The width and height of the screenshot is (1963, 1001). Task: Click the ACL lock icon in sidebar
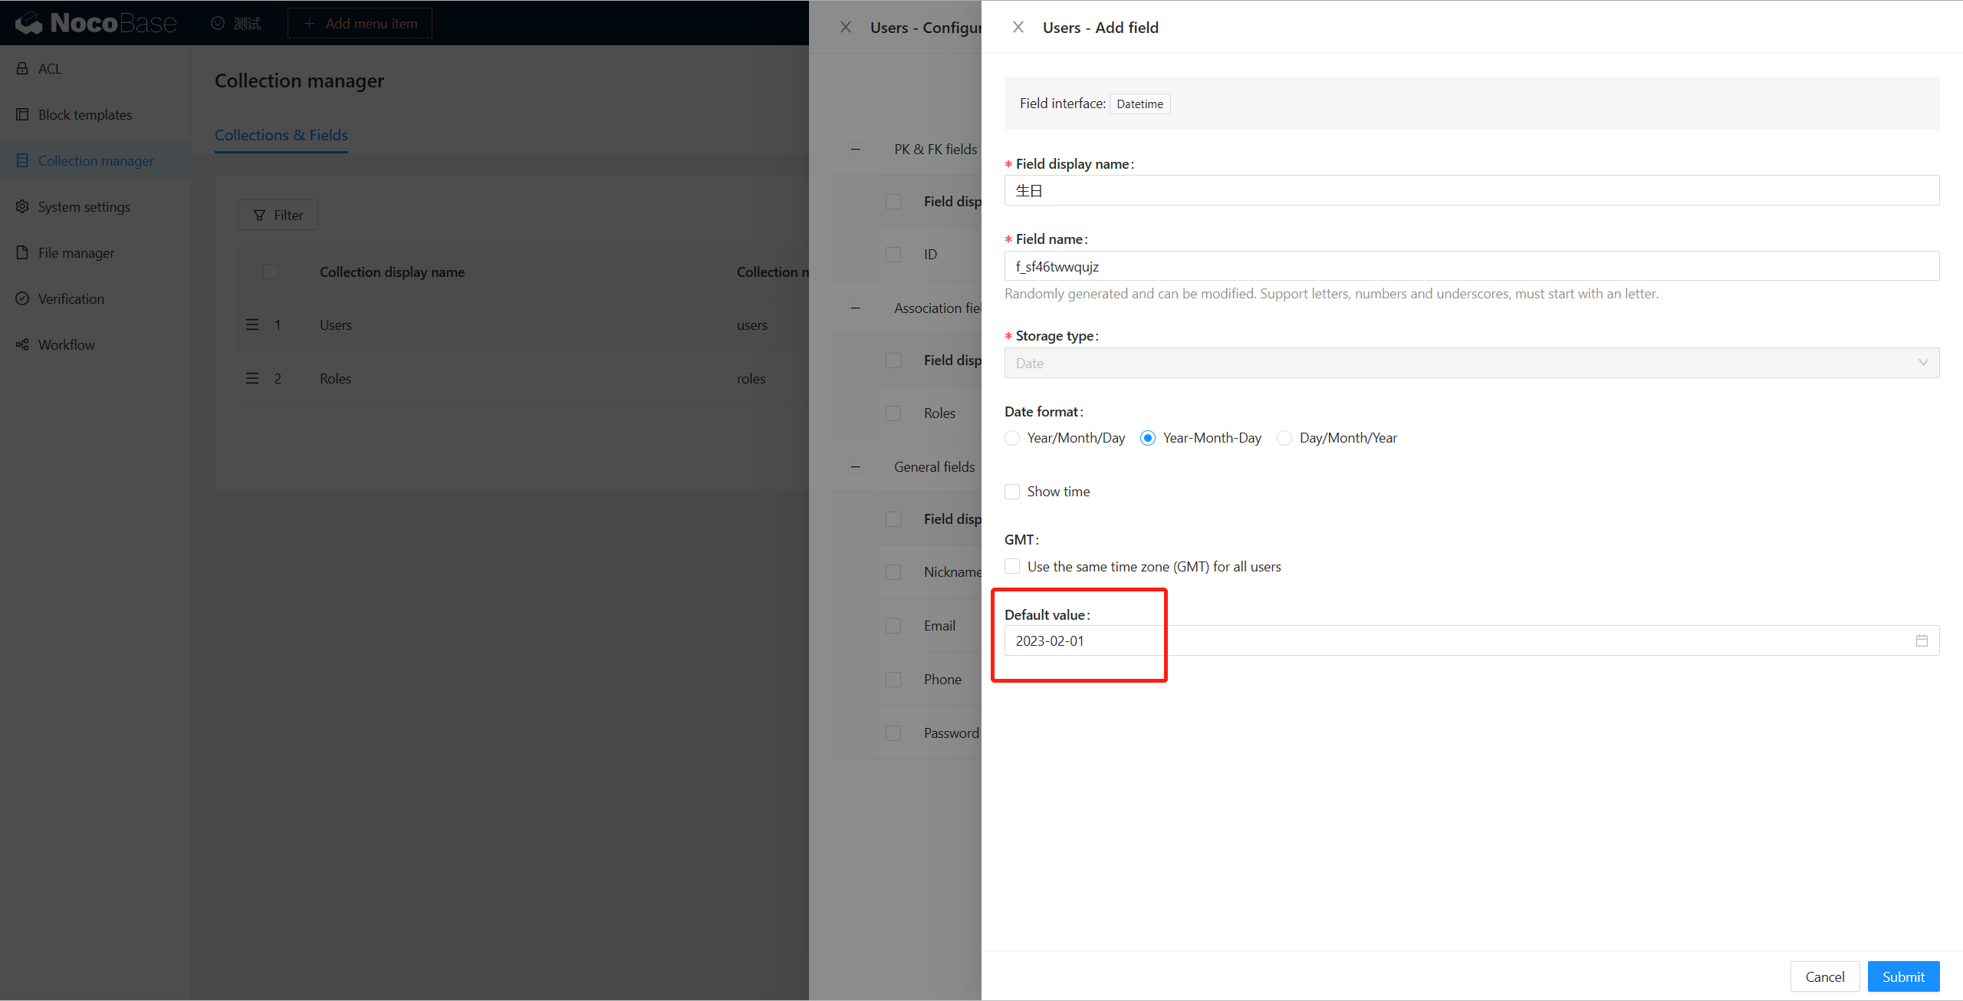(x=22, y=68)
